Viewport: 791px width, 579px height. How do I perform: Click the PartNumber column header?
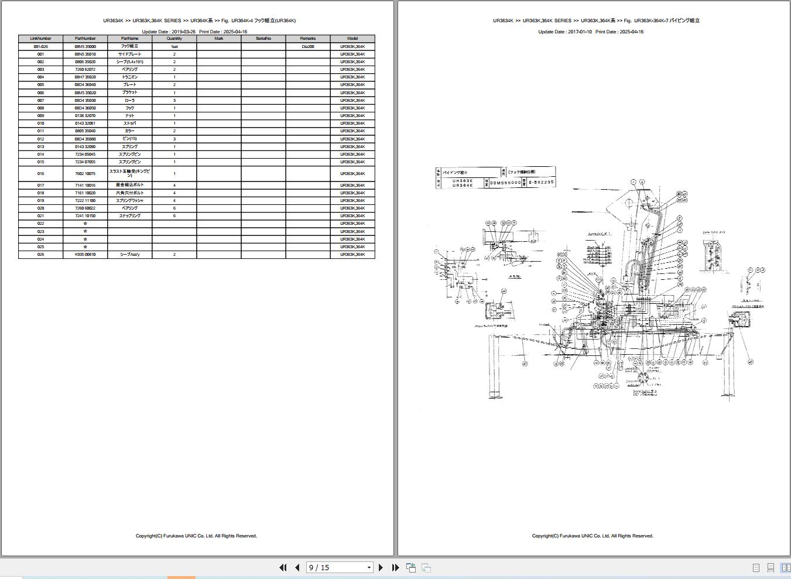tap(85, 39)
